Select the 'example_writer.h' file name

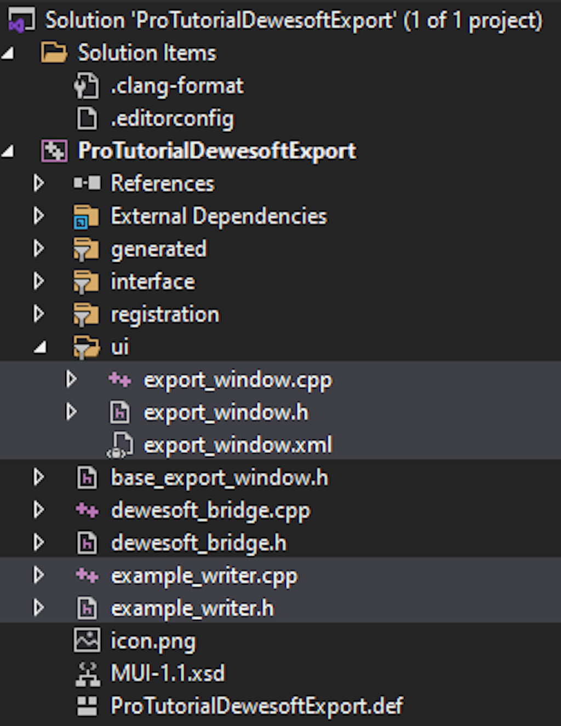click(192, 609)
